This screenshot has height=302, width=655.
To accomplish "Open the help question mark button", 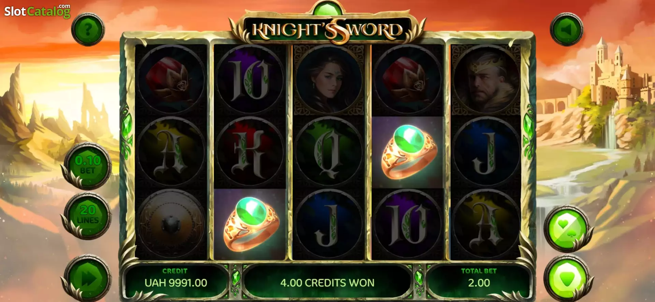I will (x=88, y=30).
